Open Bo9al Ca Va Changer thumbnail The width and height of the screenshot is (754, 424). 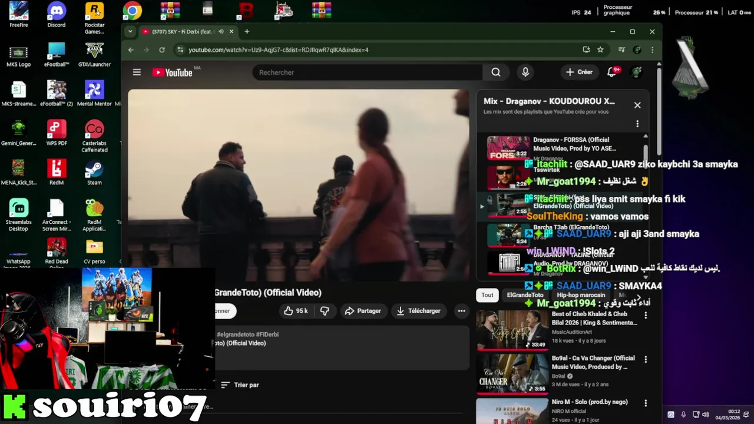tap(511, 373)
